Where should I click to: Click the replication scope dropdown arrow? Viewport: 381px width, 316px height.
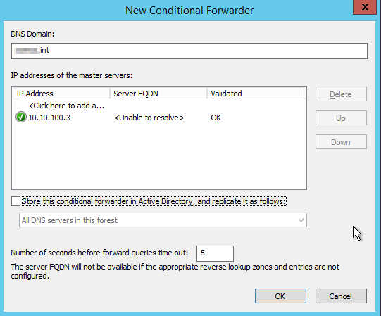tap(301, 220)
